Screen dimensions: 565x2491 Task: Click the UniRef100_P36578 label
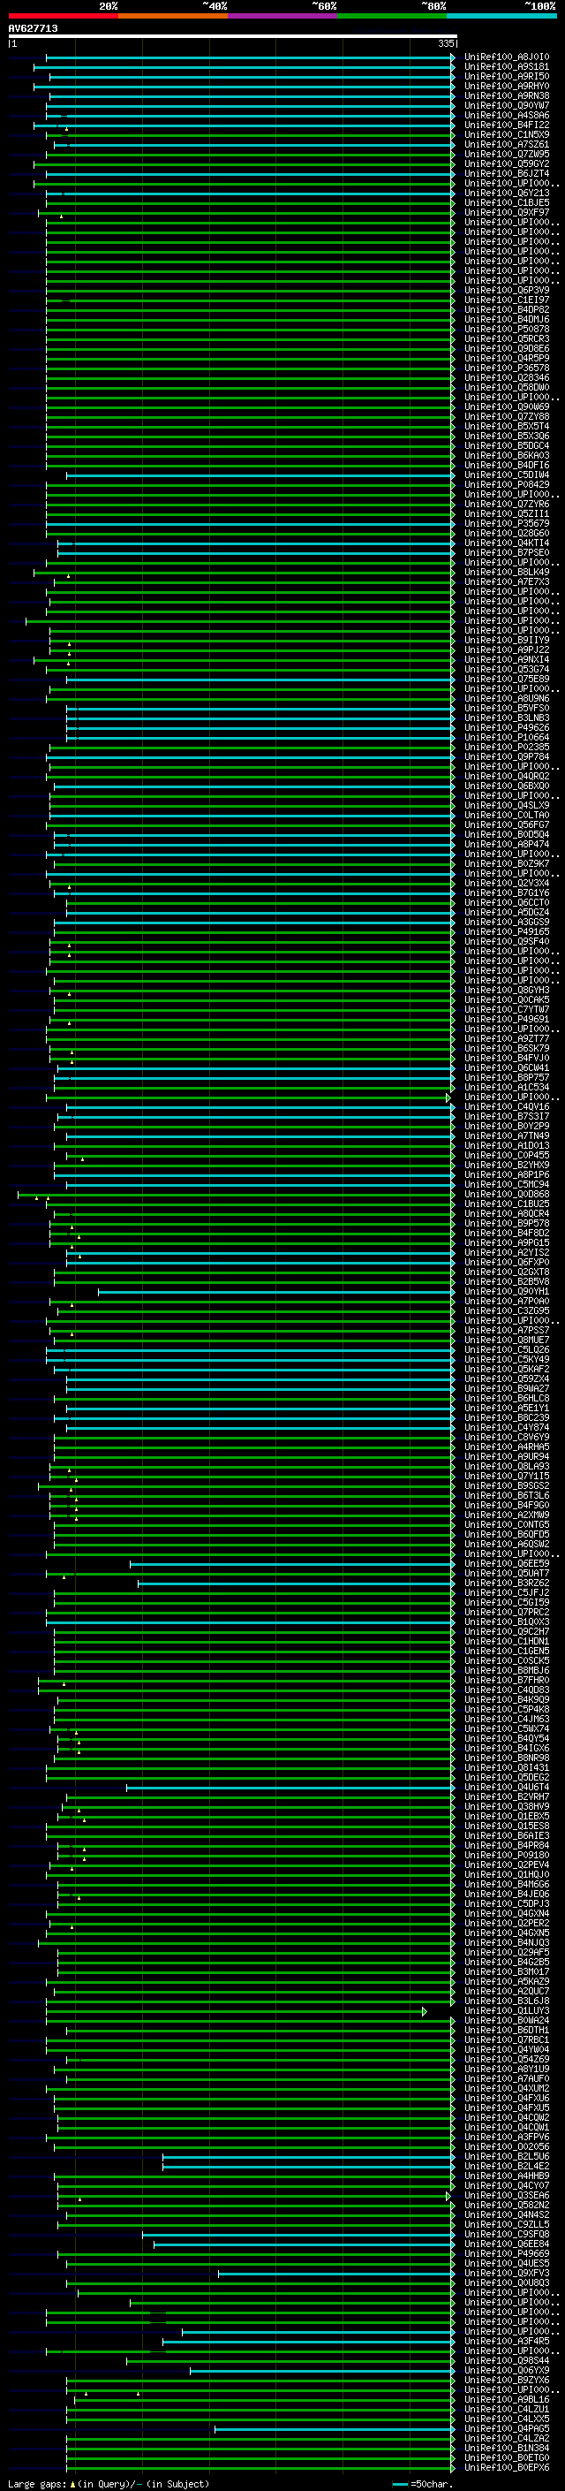pos(506,368)
